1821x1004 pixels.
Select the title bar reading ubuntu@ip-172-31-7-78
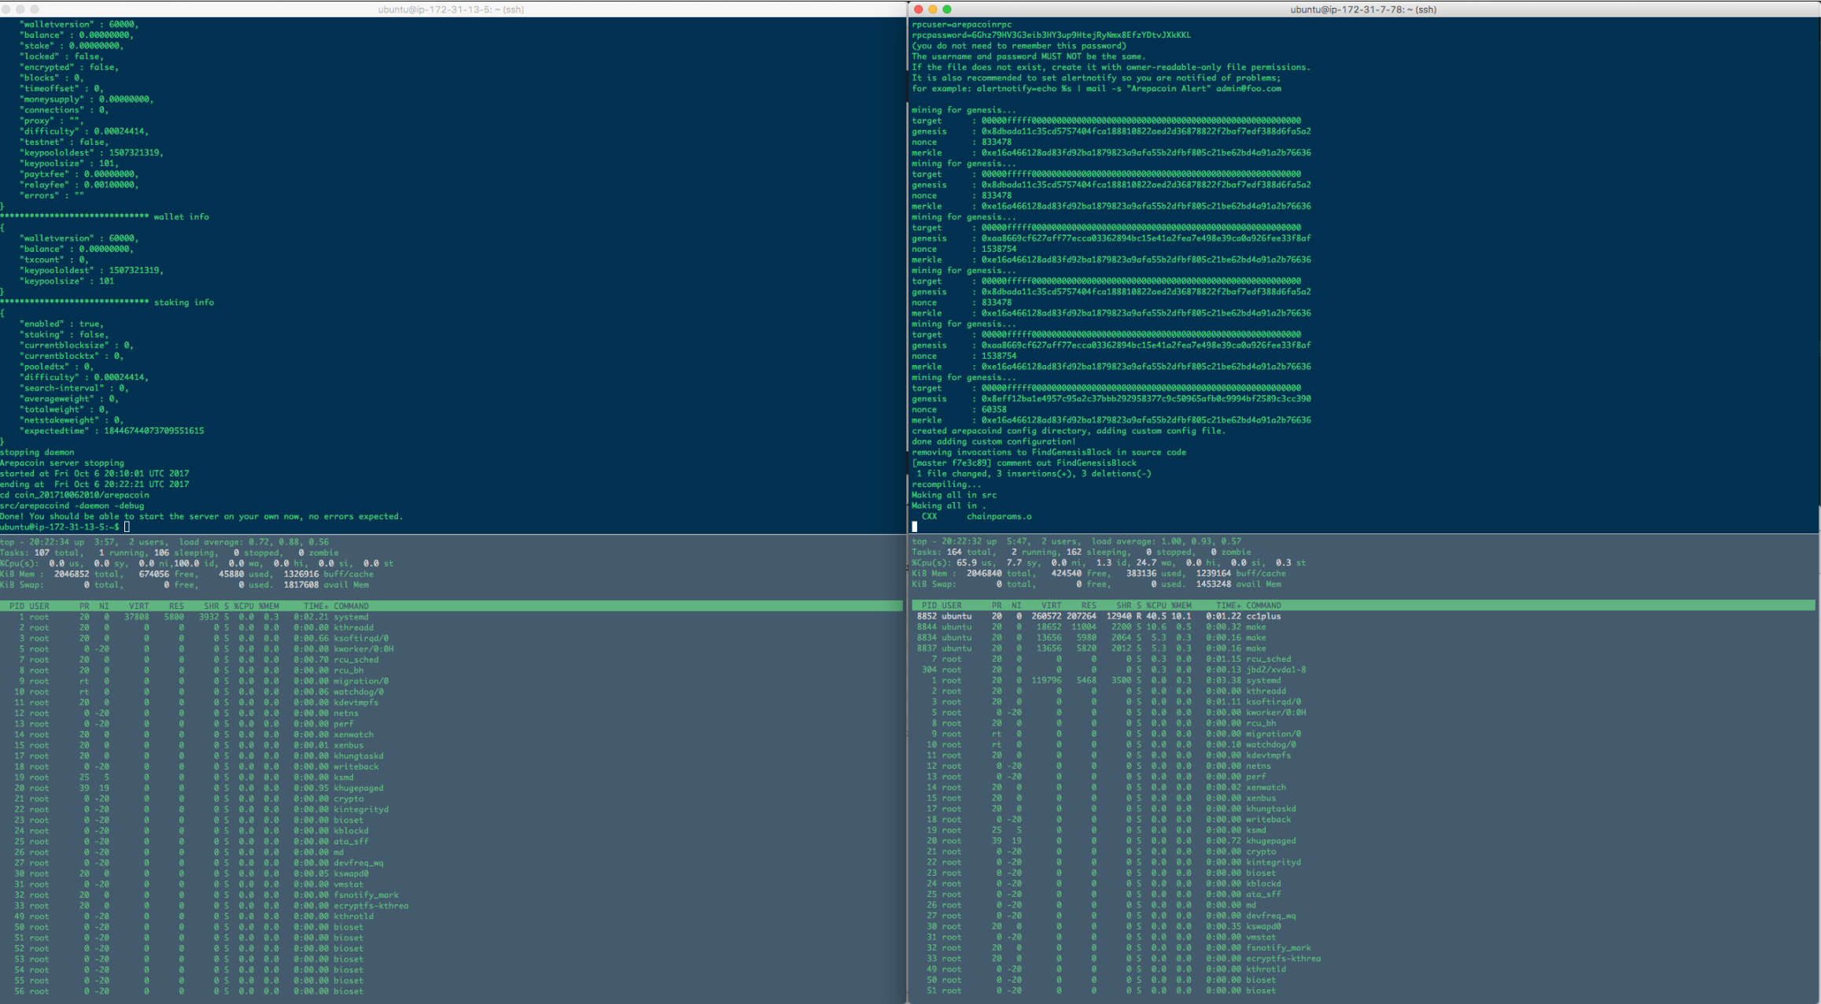1363,9
